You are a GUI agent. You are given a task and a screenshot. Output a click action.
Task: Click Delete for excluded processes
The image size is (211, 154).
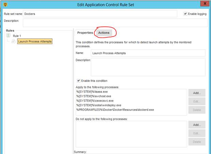point(197,142)
